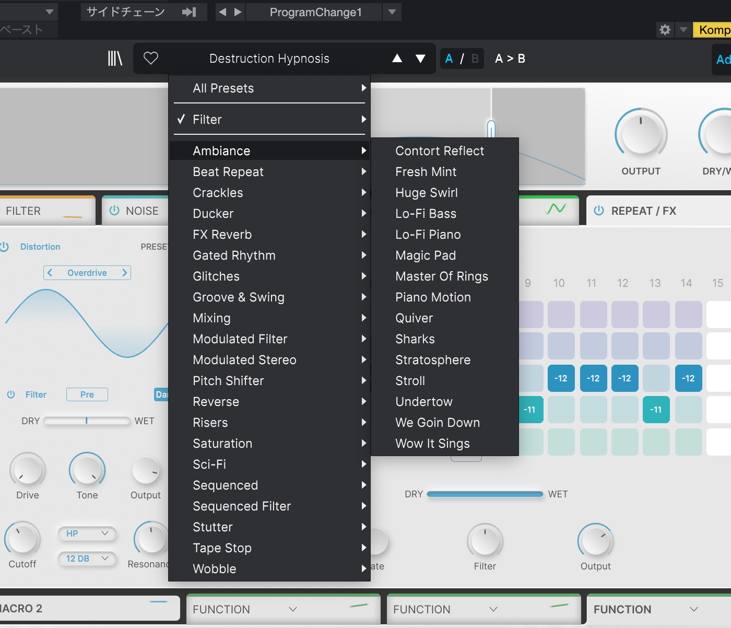Open the HP filter type dropdown
The image size is (731, 628).
click(x=87, y=533)
